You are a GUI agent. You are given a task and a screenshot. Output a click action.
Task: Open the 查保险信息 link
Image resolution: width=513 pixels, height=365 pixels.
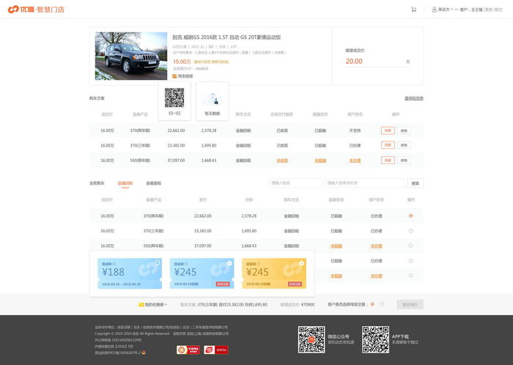coord(413,98)
